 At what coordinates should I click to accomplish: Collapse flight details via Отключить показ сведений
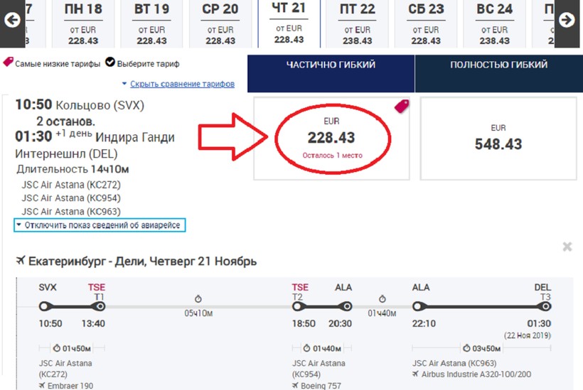tap(100, 225)
